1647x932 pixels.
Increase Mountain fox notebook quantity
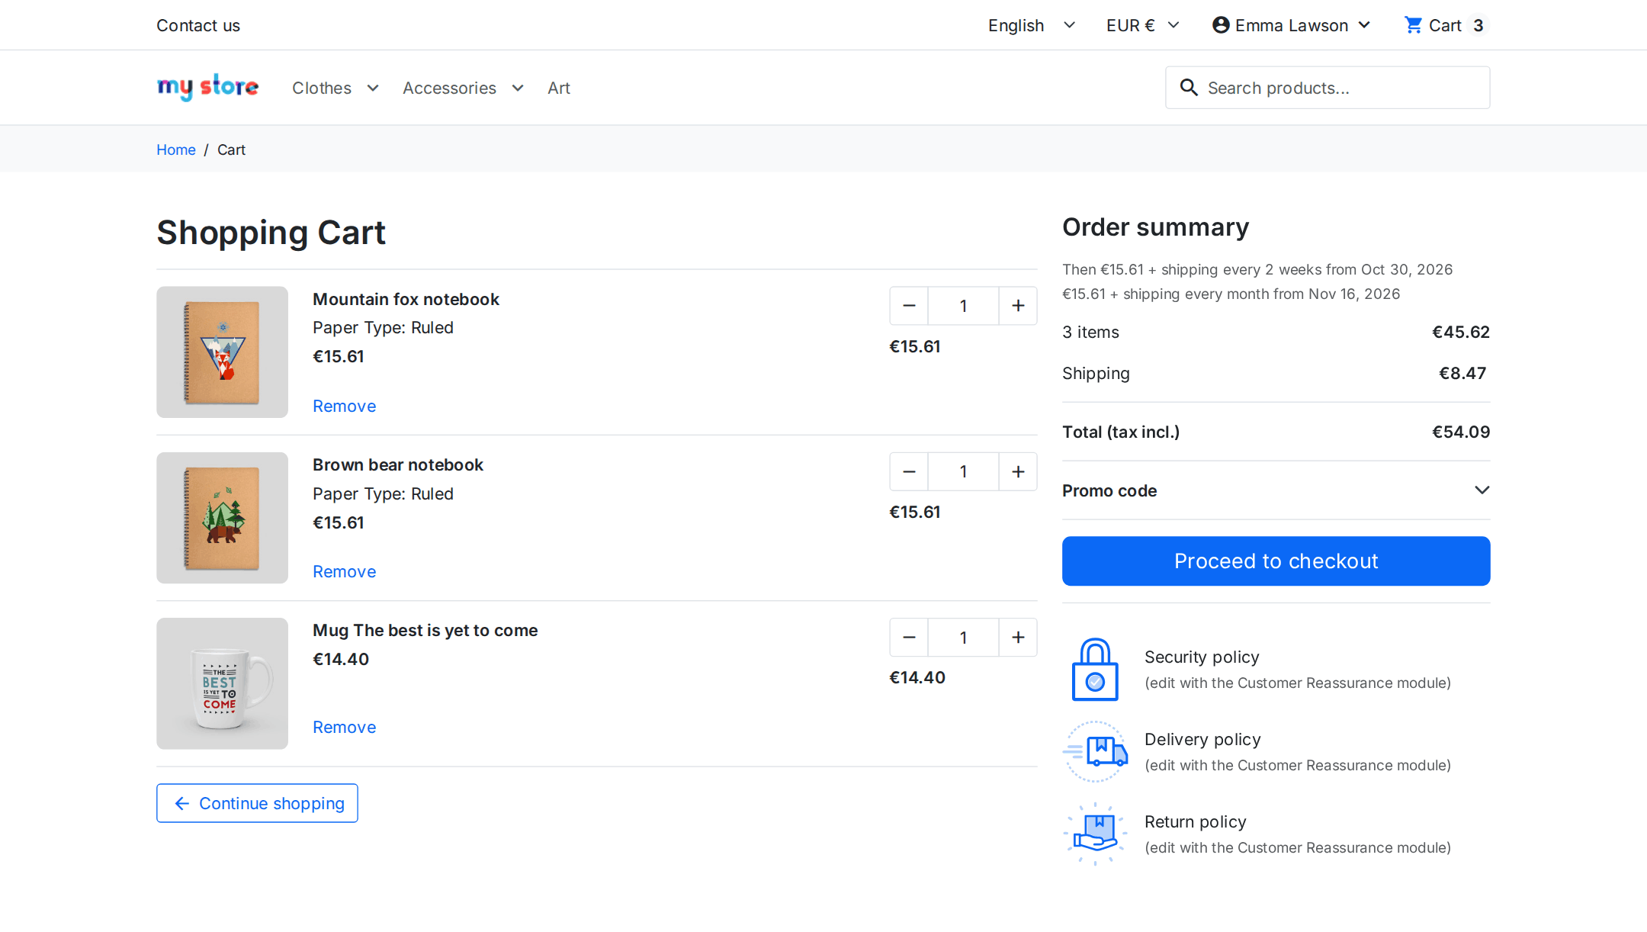pyautogui.click(x=1018, y=306)
